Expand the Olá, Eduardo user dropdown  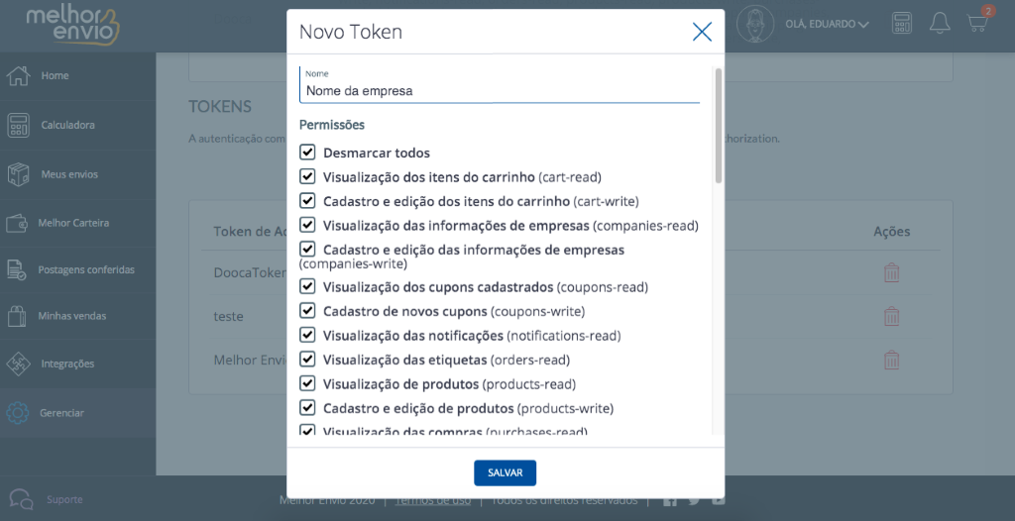[x=827, y=24]
